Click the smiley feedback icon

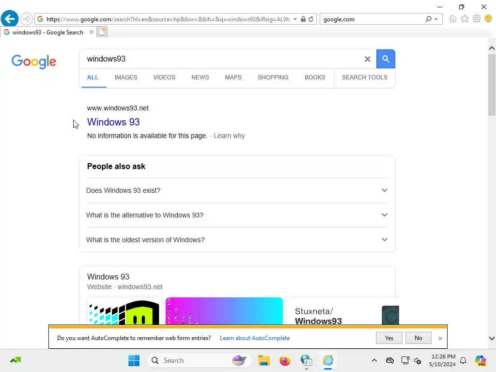488,19
